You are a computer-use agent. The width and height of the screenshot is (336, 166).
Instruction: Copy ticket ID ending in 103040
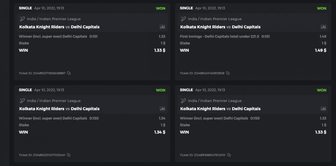(69, 155)
